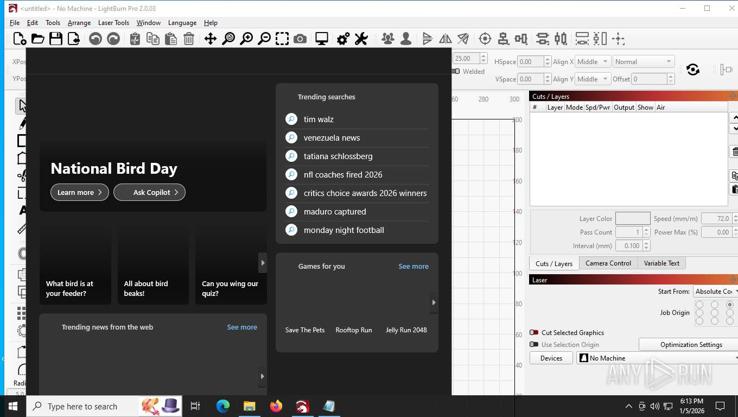Image resolution: width=738 pixels, height=417 pixels.
Task: Open a project with the folder icon
Action: pos(37,39)
